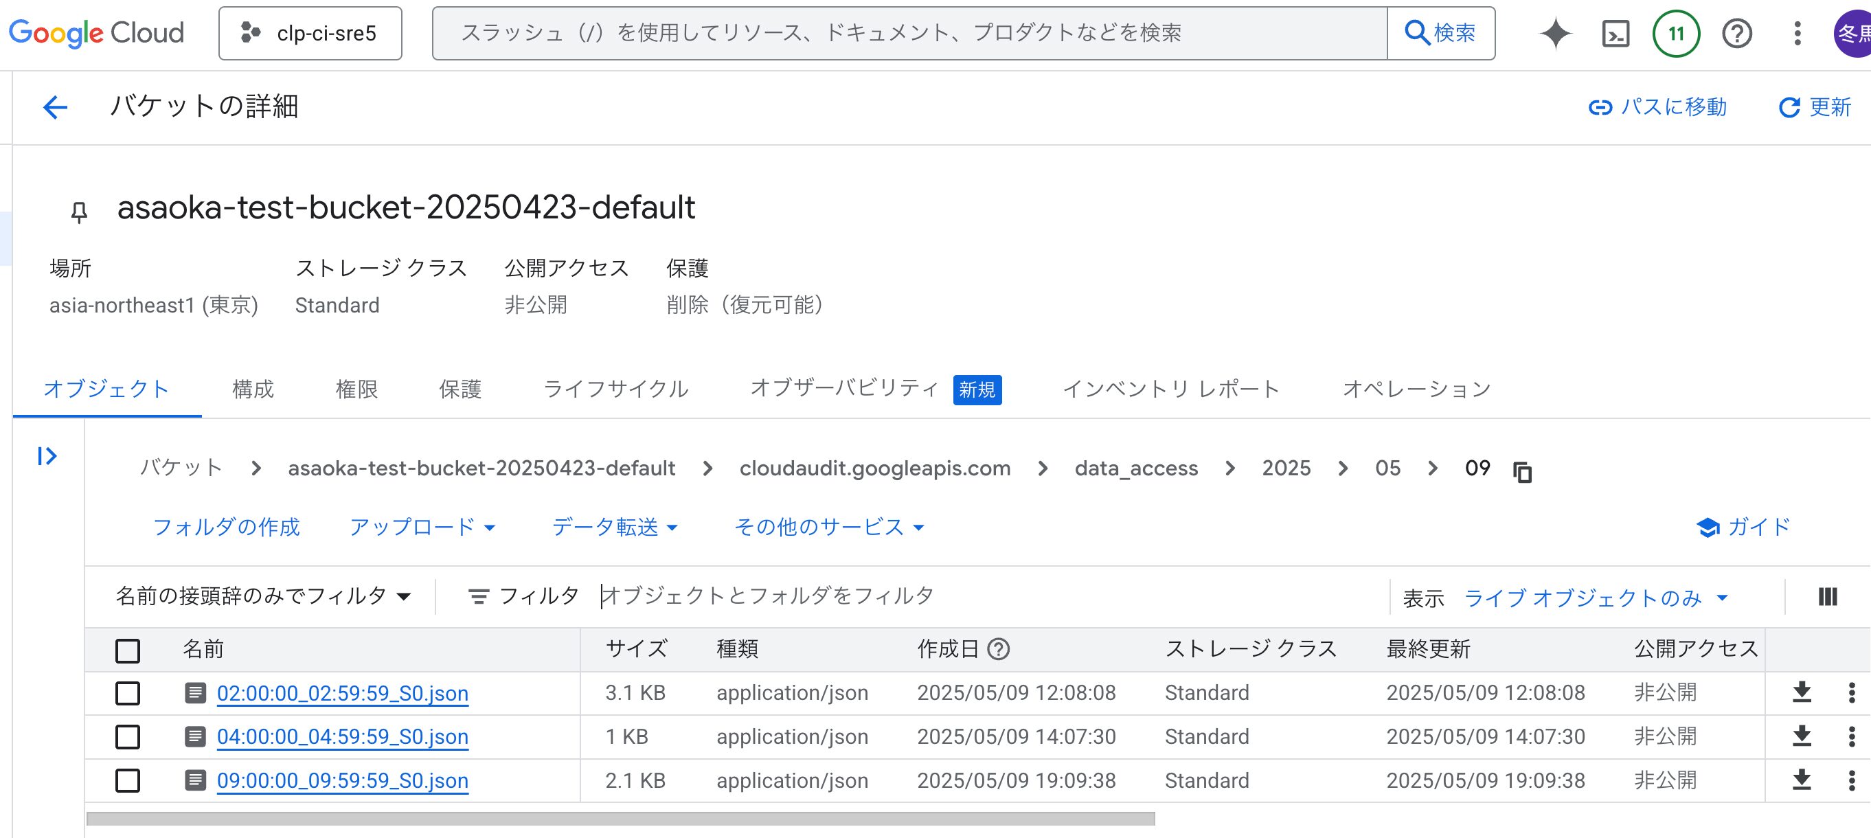The height and width of the screenshot is (838, 1871).
Task: Open the help question mark icon
Action: pos(1736,34)
